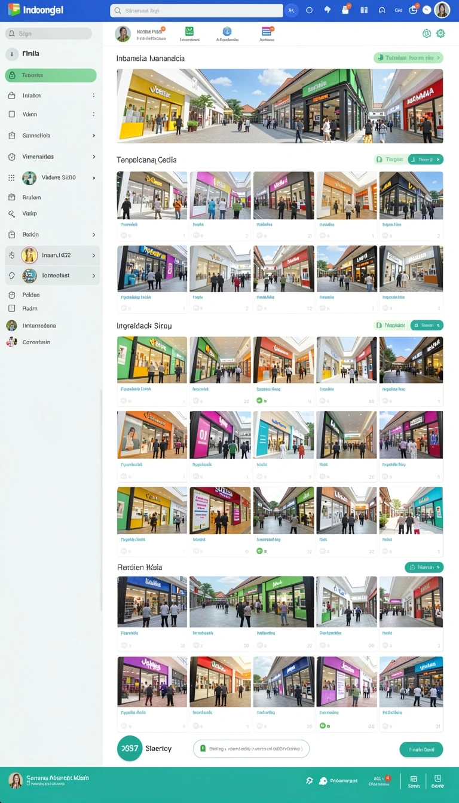The image size is (459, 803).
Task: Expand the Vimenaiides sidebar chevron
Action: 94,157
